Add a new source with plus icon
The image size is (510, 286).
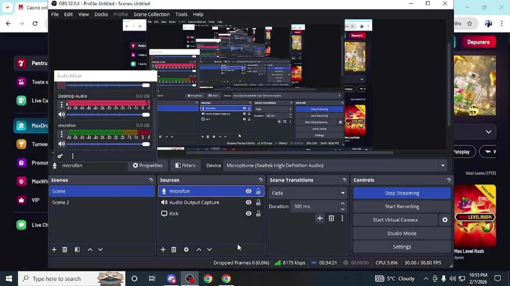[163, 249]
